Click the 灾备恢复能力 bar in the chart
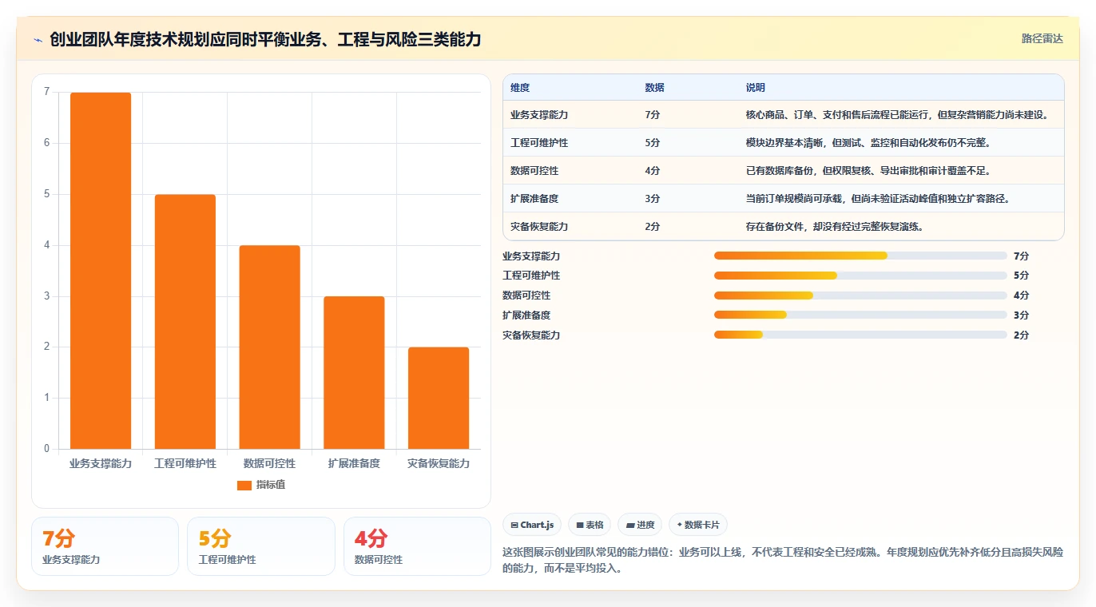This screenshot has height=607, width=1096. coord(439,398)
